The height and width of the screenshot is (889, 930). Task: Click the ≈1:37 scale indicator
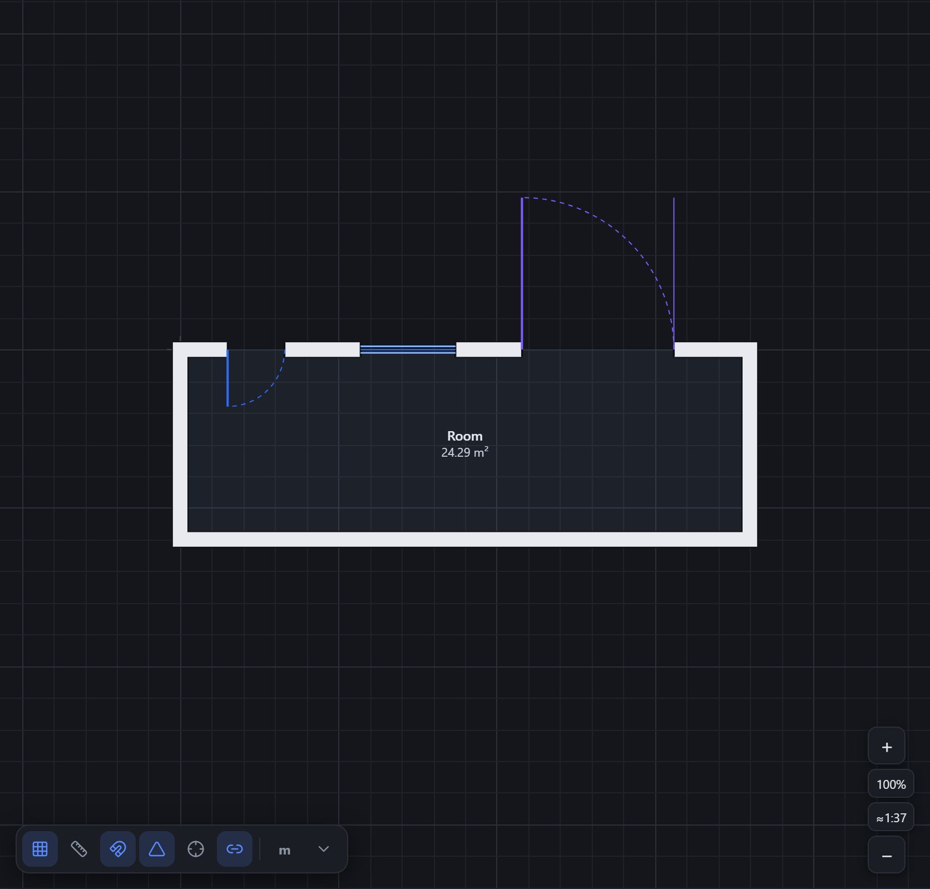(x=891, y=817)
